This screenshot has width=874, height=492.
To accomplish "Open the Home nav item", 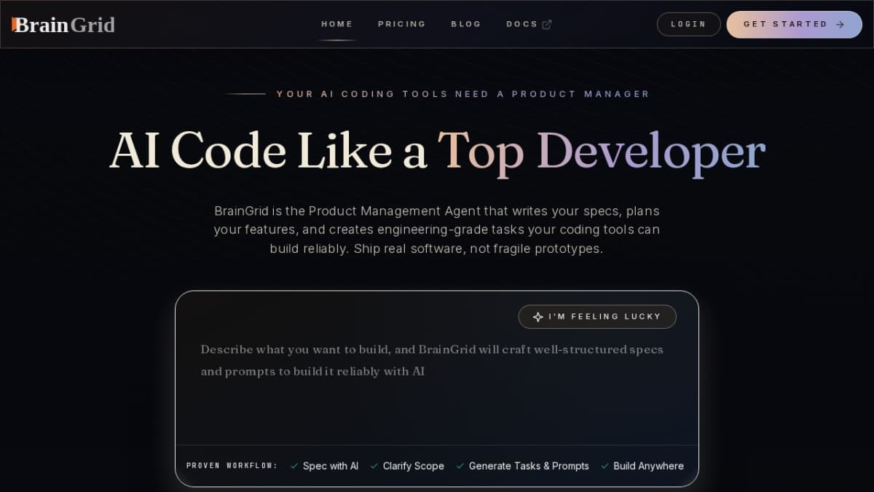I will (x=336, y=24).
